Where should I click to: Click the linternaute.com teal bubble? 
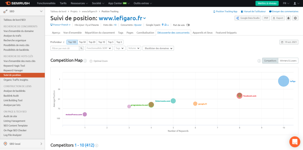coord(173,101)
